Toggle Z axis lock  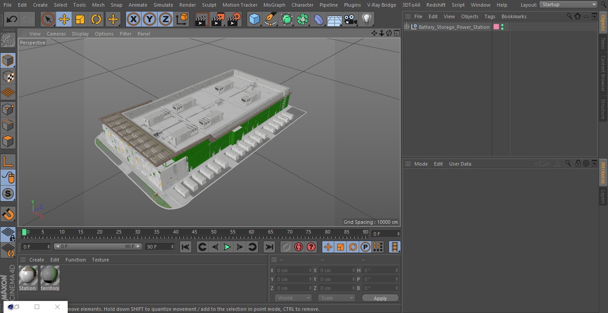[x=166, y=20]
